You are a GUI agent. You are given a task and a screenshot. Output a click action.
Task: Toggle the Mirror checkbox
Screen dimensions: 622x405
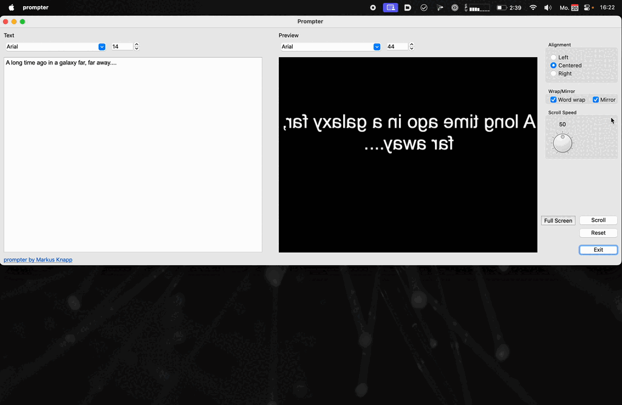point(596,100)
